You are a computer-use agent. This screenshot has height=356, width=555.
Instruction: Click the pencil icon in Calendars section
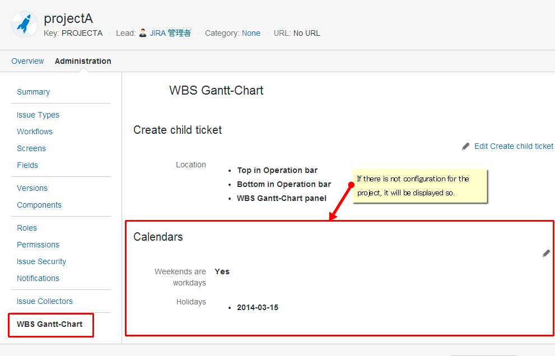coord(546,254)
